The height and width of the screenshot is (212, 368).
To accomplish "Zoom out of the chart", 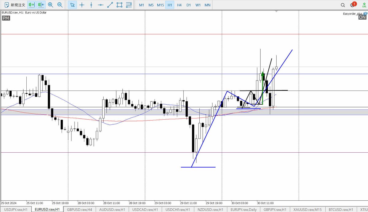I will pyautogui.click(x=60, y=5).
